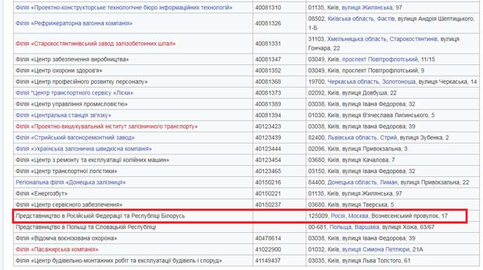Select code cell 40081326
Screen dimensions: 483x270
268,23
